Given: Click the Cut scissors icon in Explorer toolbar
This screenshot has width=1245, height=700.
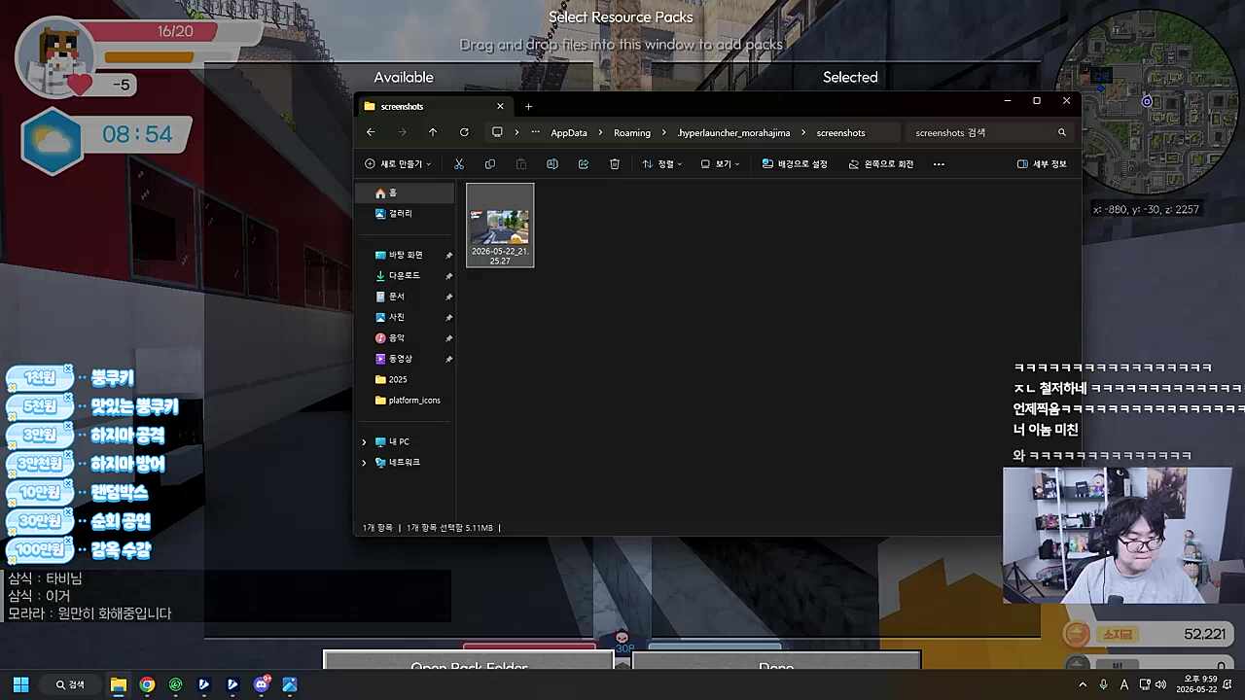Looking at the screenshot, I should coord(459,164).
